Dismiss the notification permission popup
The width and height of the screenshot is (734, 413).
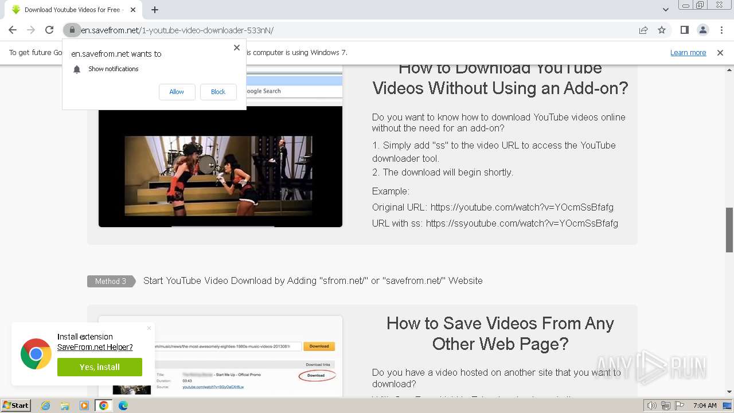click(x=237, y=48)
